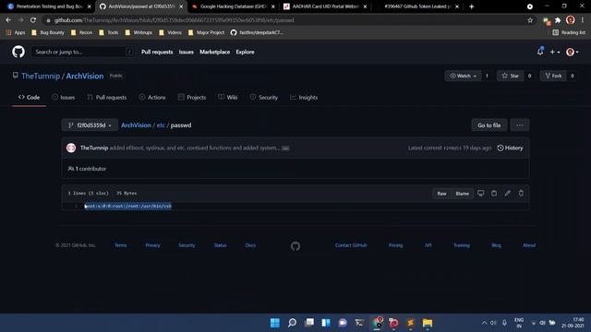Open the GitHub home logo
This screenshot has height=332, width=591.
[x=18, y=52]
